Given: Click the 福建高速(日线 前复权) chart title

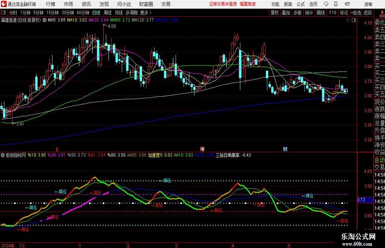Looking at the screenshot, I should coord(21,20).
